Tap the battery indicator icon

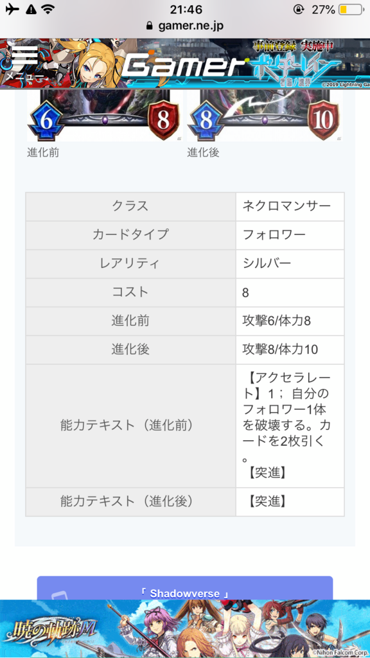pyautogui.click(x=351, y=9)
